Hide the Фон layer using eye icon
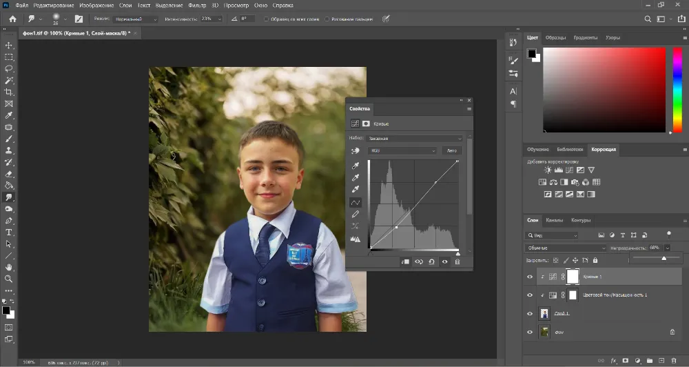Screen dimensions: 689x367 pos(529,333)
